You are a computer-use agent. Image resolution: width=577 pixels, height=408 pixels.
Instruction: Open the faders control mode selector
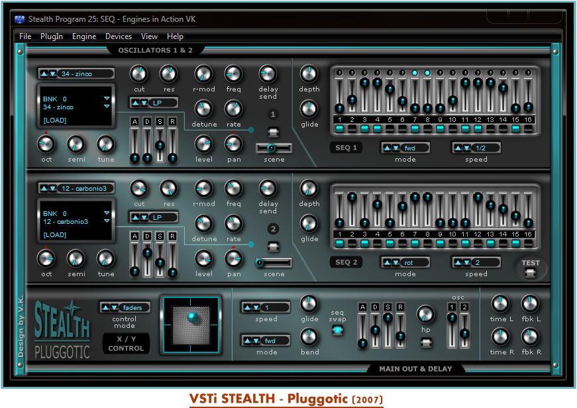tap(126, 307)
